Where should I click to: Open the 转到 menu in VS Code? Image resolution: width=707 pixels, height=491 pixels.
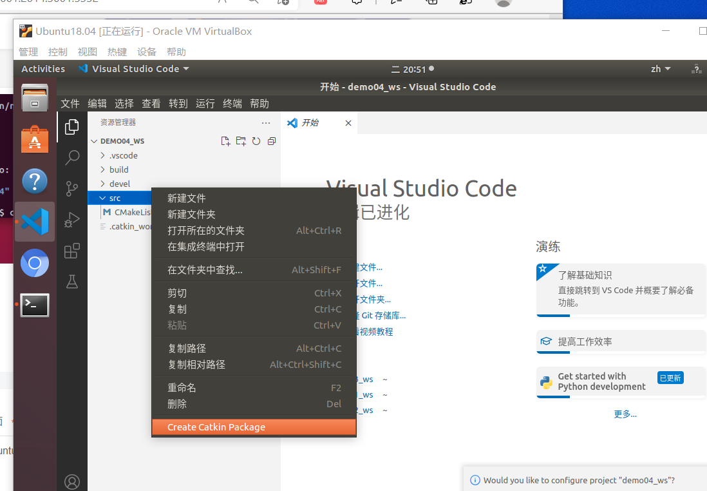coord(178,104)
